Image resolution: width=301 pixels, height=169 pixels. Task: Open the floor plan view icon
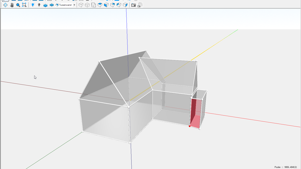(94, 5)
